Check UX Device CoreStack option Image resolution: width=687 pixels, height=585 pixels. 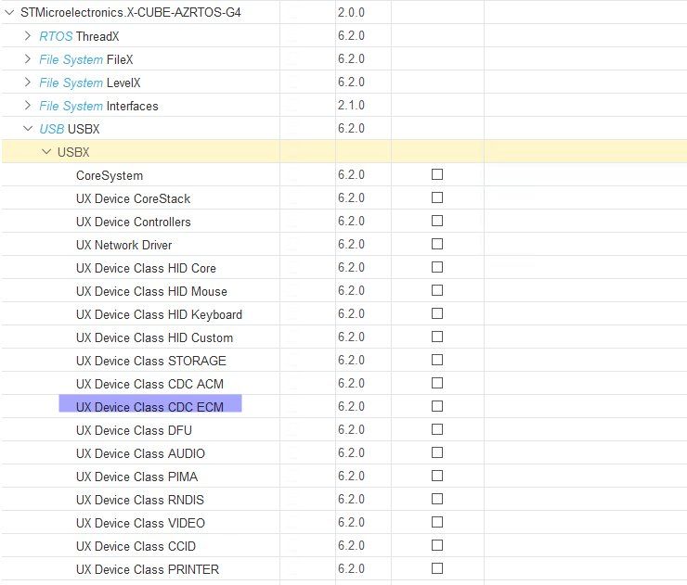(x=437, y=197)
